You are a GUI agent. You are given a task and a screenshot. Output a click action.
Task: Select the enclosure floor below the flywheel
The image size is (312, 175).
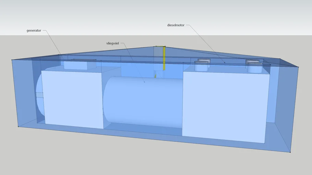point(144,133)
